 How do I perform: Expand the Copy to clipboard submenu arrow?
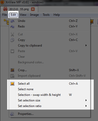click(x=86, y=46)
